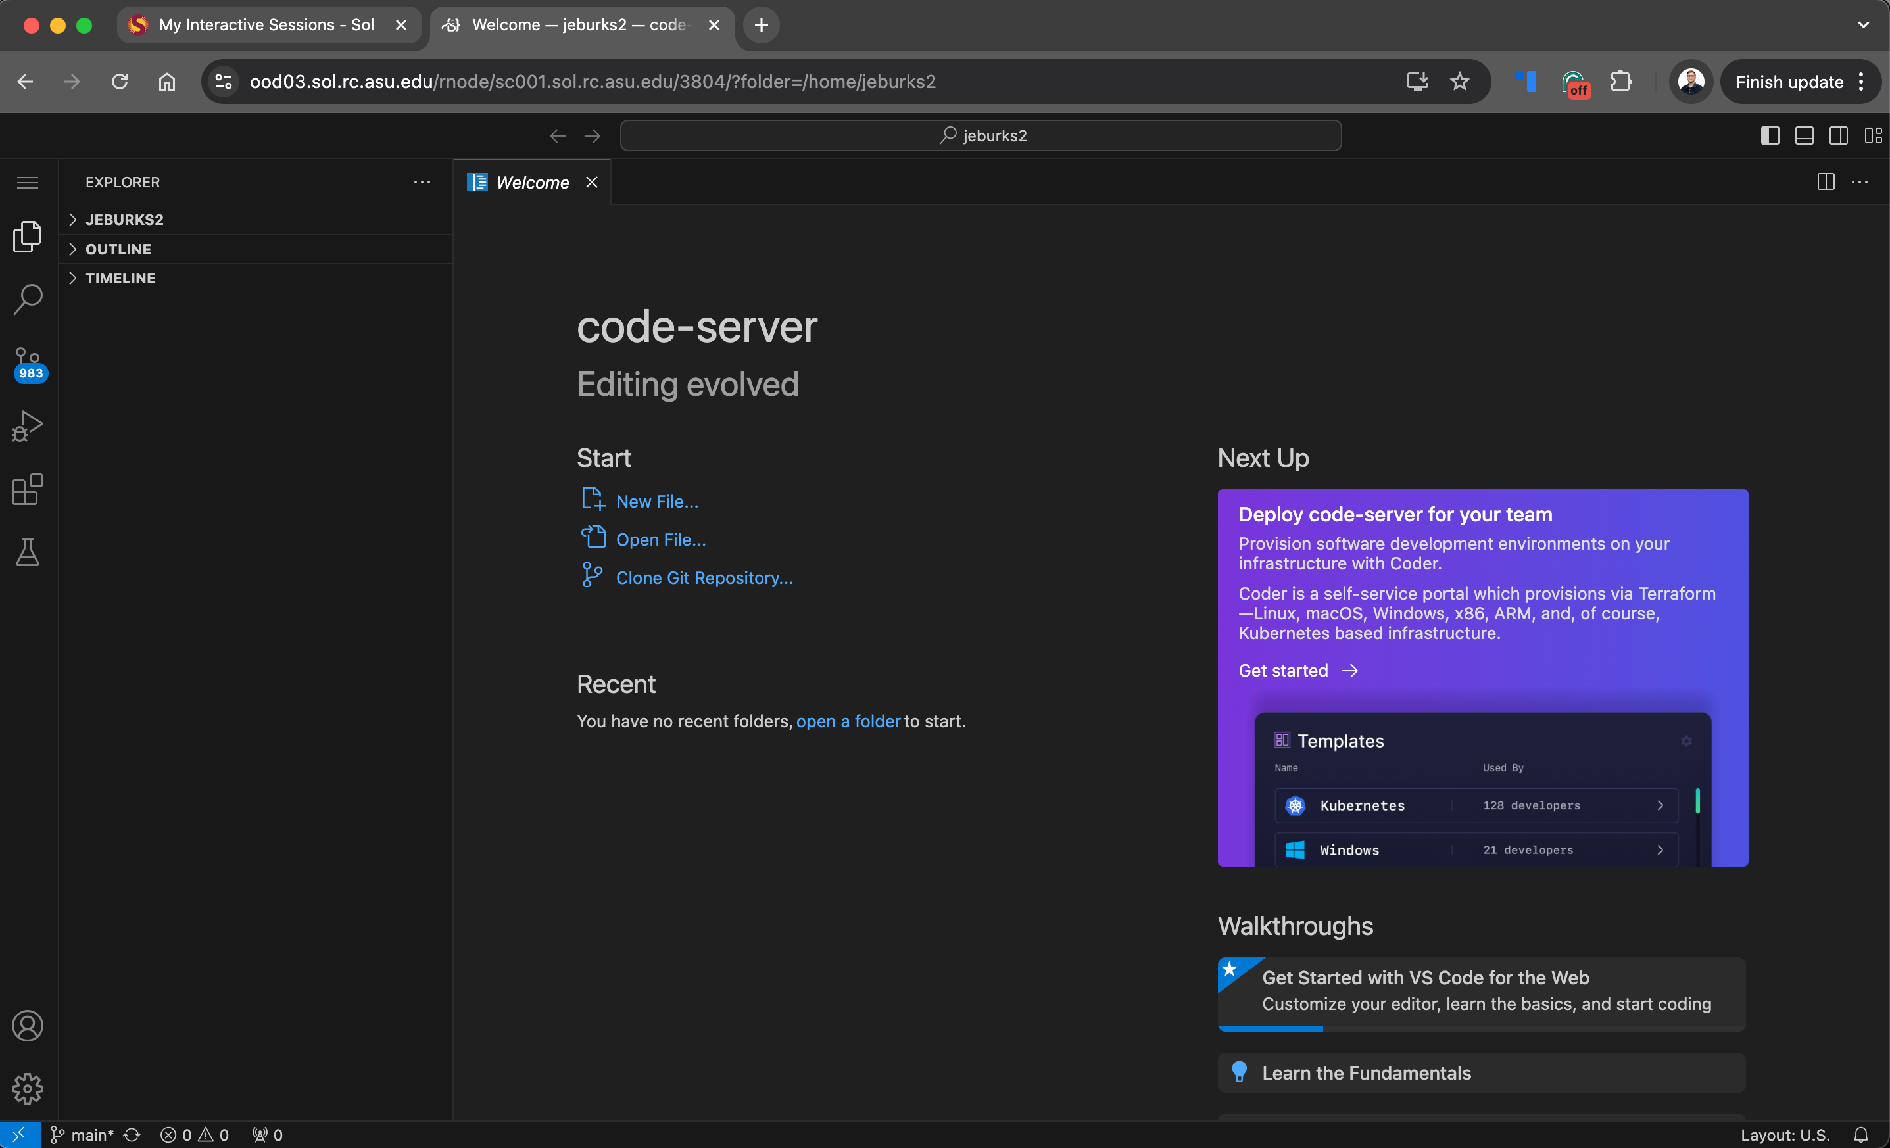1890x1148 pixels.
Task: Toggle the secondary sidebar visibility
Action: pyautogui.click(x=1839, y=135)
